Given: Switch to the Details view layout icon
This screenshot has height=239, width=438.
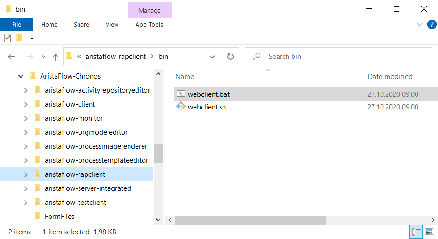Looking at the screenshot, I should tap(416, 232).
